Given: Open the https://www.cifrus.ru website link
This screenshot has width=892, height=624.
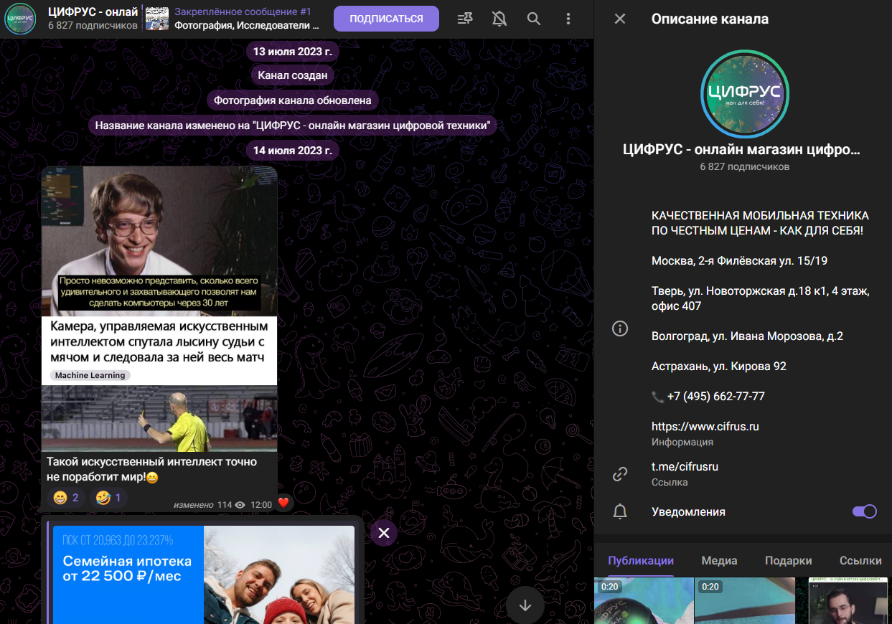Looking at the screenshot, I should click(x=705, y=426).
